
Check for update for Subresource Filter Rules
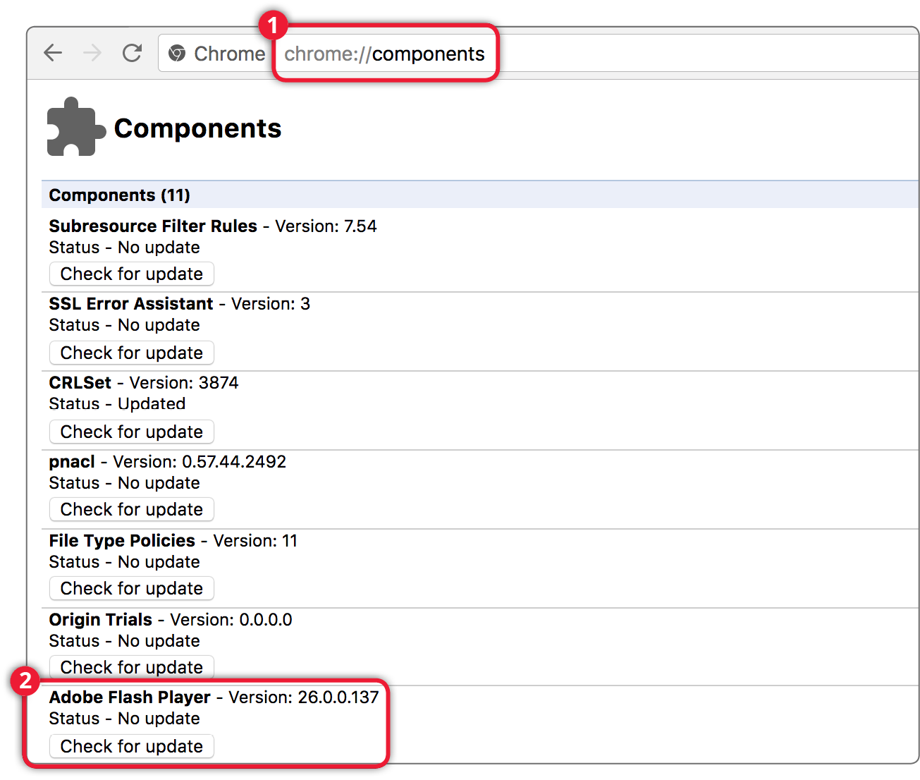[x=132, y=274]
